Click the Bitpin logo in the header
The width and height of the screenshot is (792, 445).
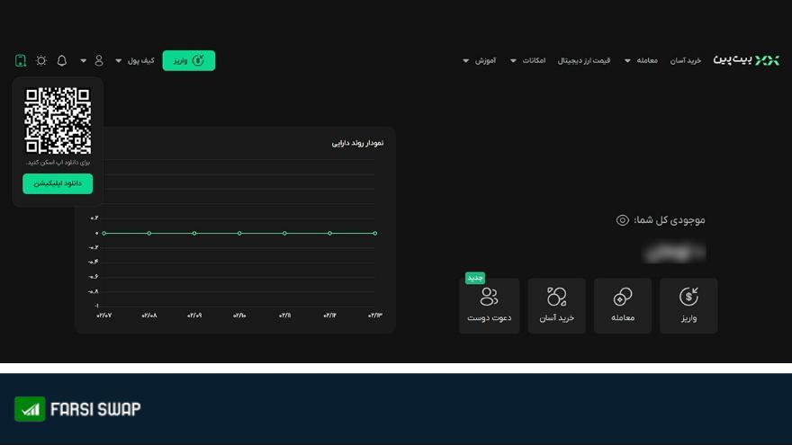click(746, 60)
